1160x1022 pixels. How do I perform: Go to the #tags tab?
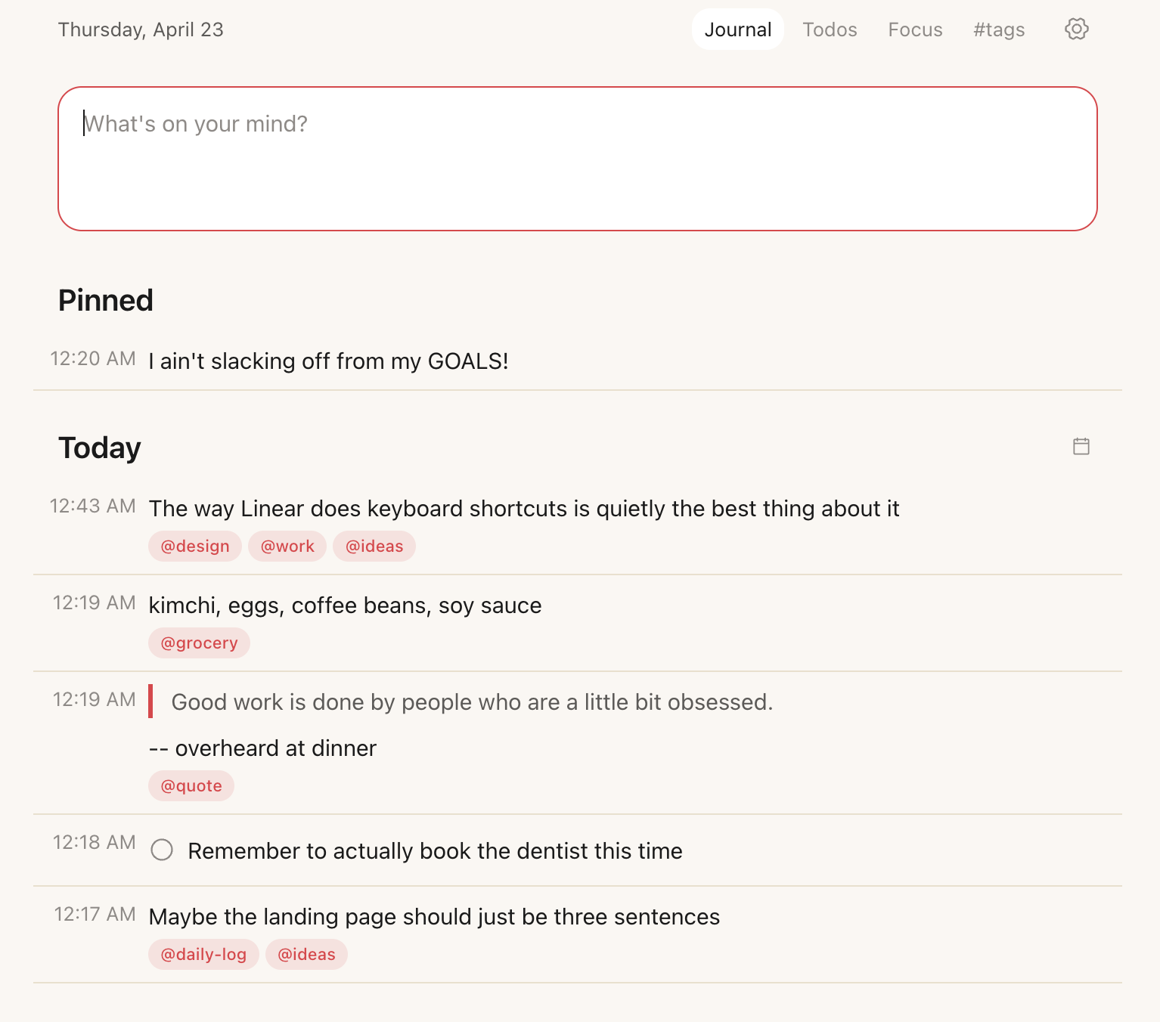tap(998, 29)
